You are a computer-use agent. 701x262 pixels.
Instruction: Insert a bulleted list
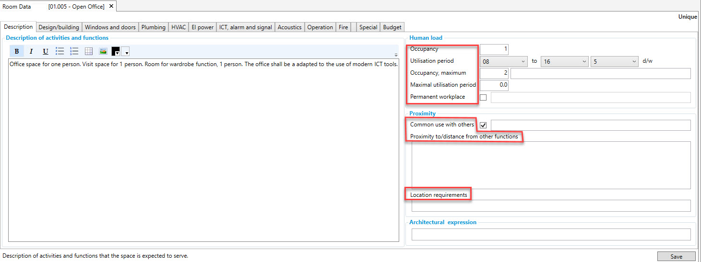[x=60, y=51]
